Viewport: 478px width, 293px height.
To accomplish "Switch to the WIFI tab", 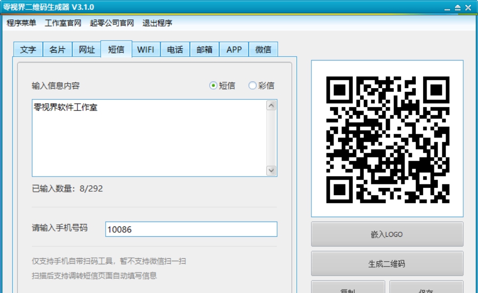I will [x=145, y=49].
